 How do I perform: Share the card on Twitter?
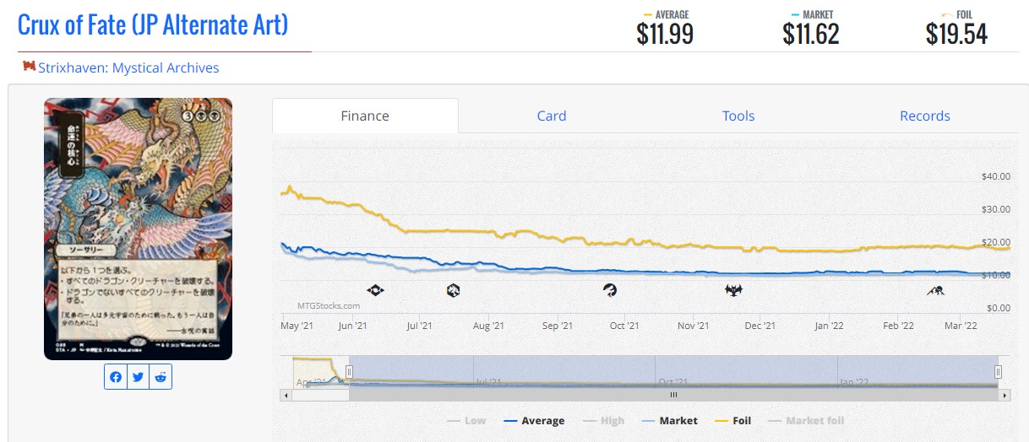(x=138, y=377)
